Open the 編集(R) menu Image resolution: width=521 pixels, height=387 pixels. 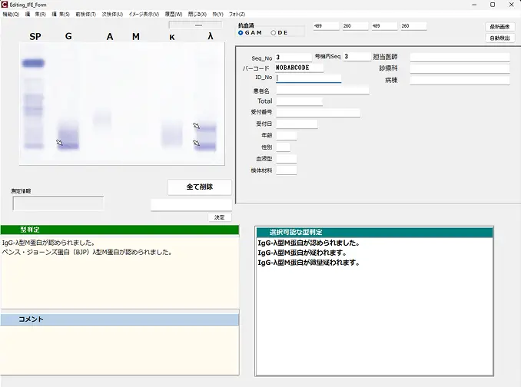click(35, 15)
